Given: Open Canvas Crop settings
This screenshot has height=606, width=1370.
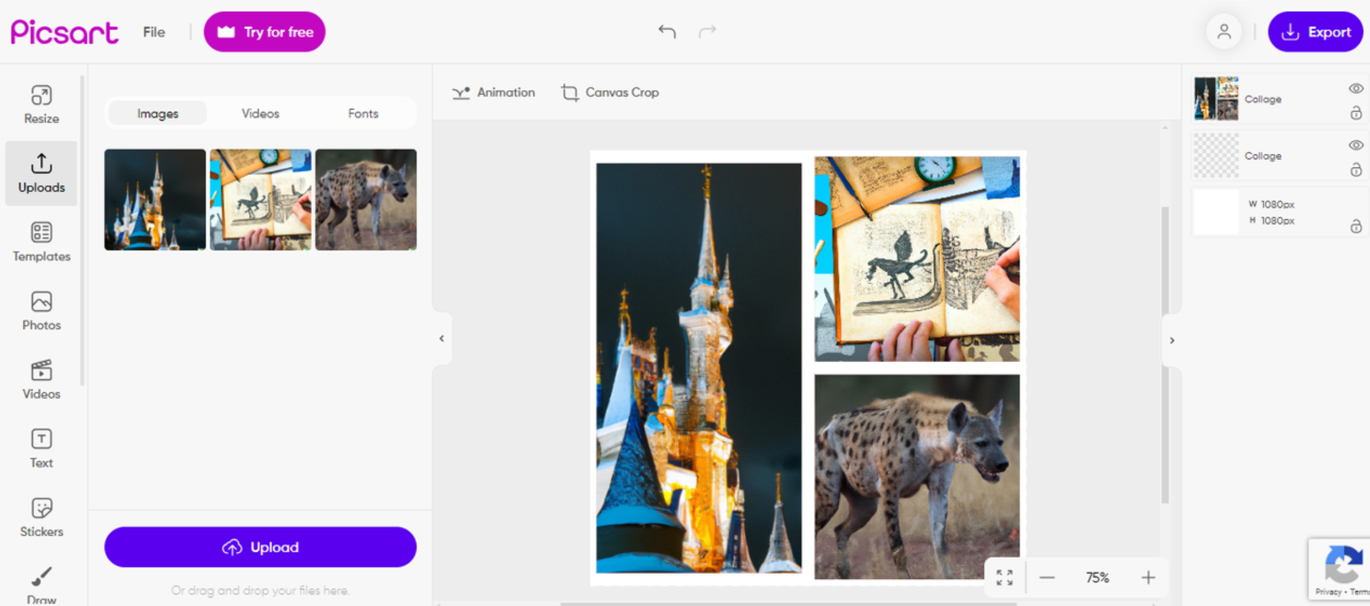Looking at the screenshot, I should (610, 92).
